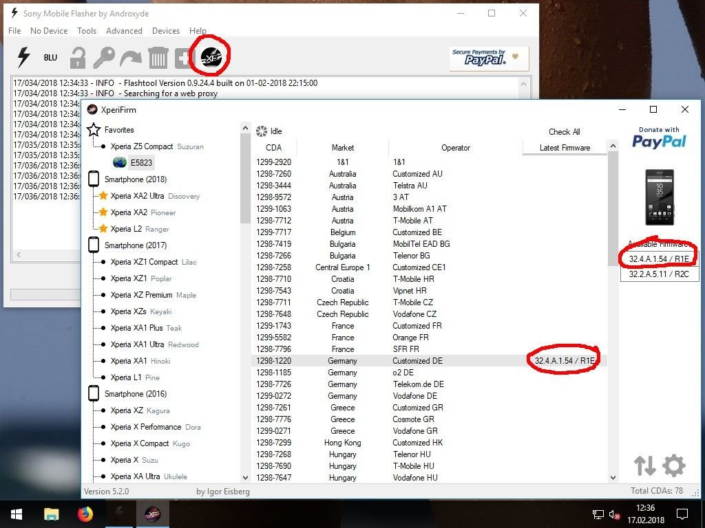705x528 pixels.
Task: Click the Favorites star icon in XperiFirm
Action: (x=94, y=130)
